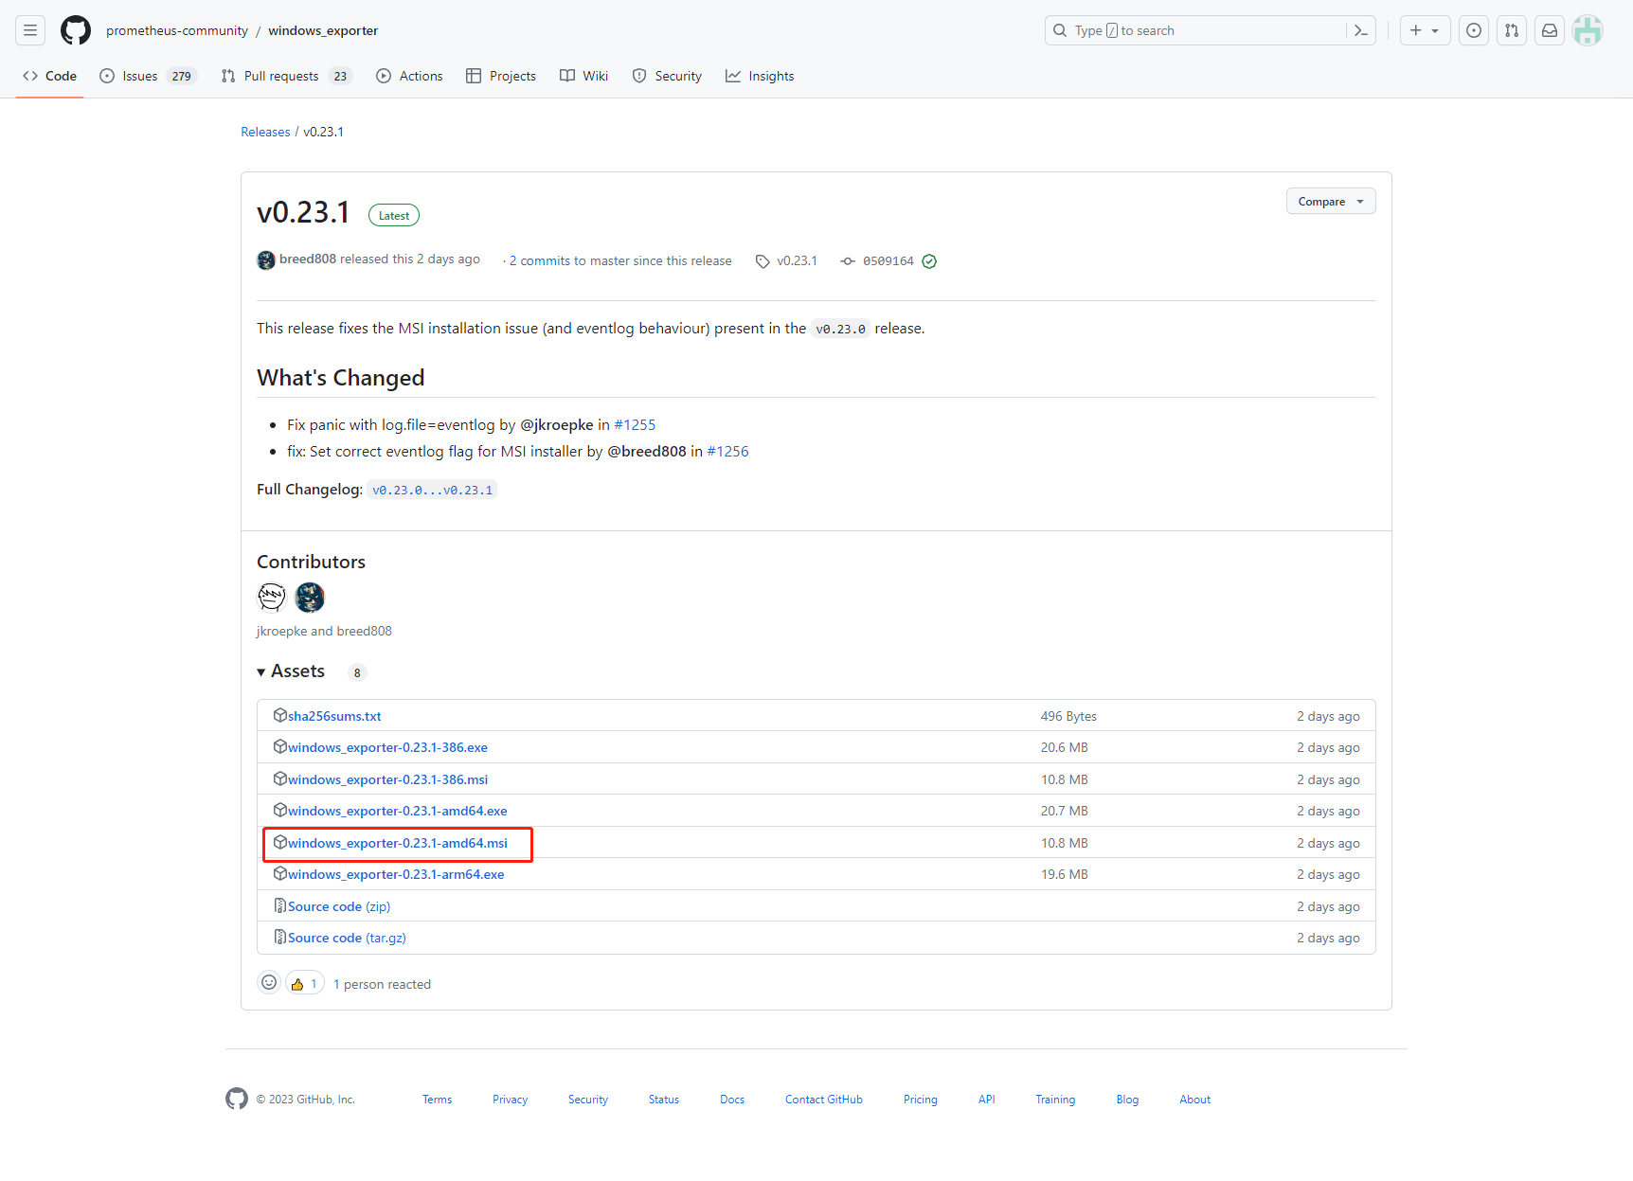Click package icon for 386.msi asset

coord(280,778)
